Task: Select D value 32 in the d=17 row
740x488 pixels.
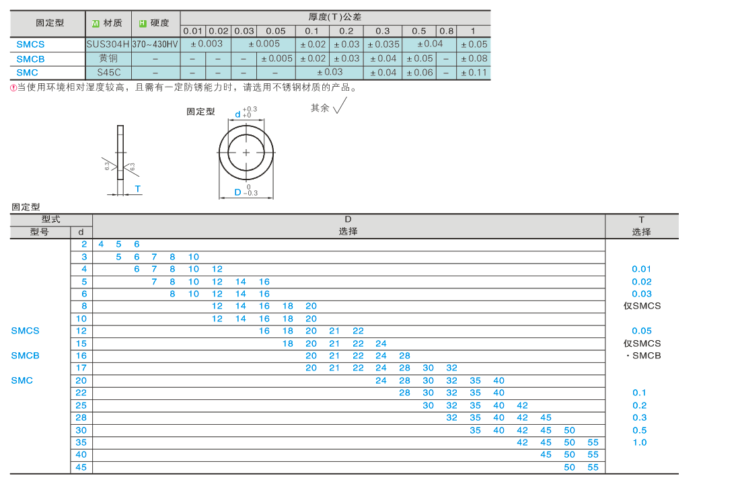Action: (x=451, y=368)
